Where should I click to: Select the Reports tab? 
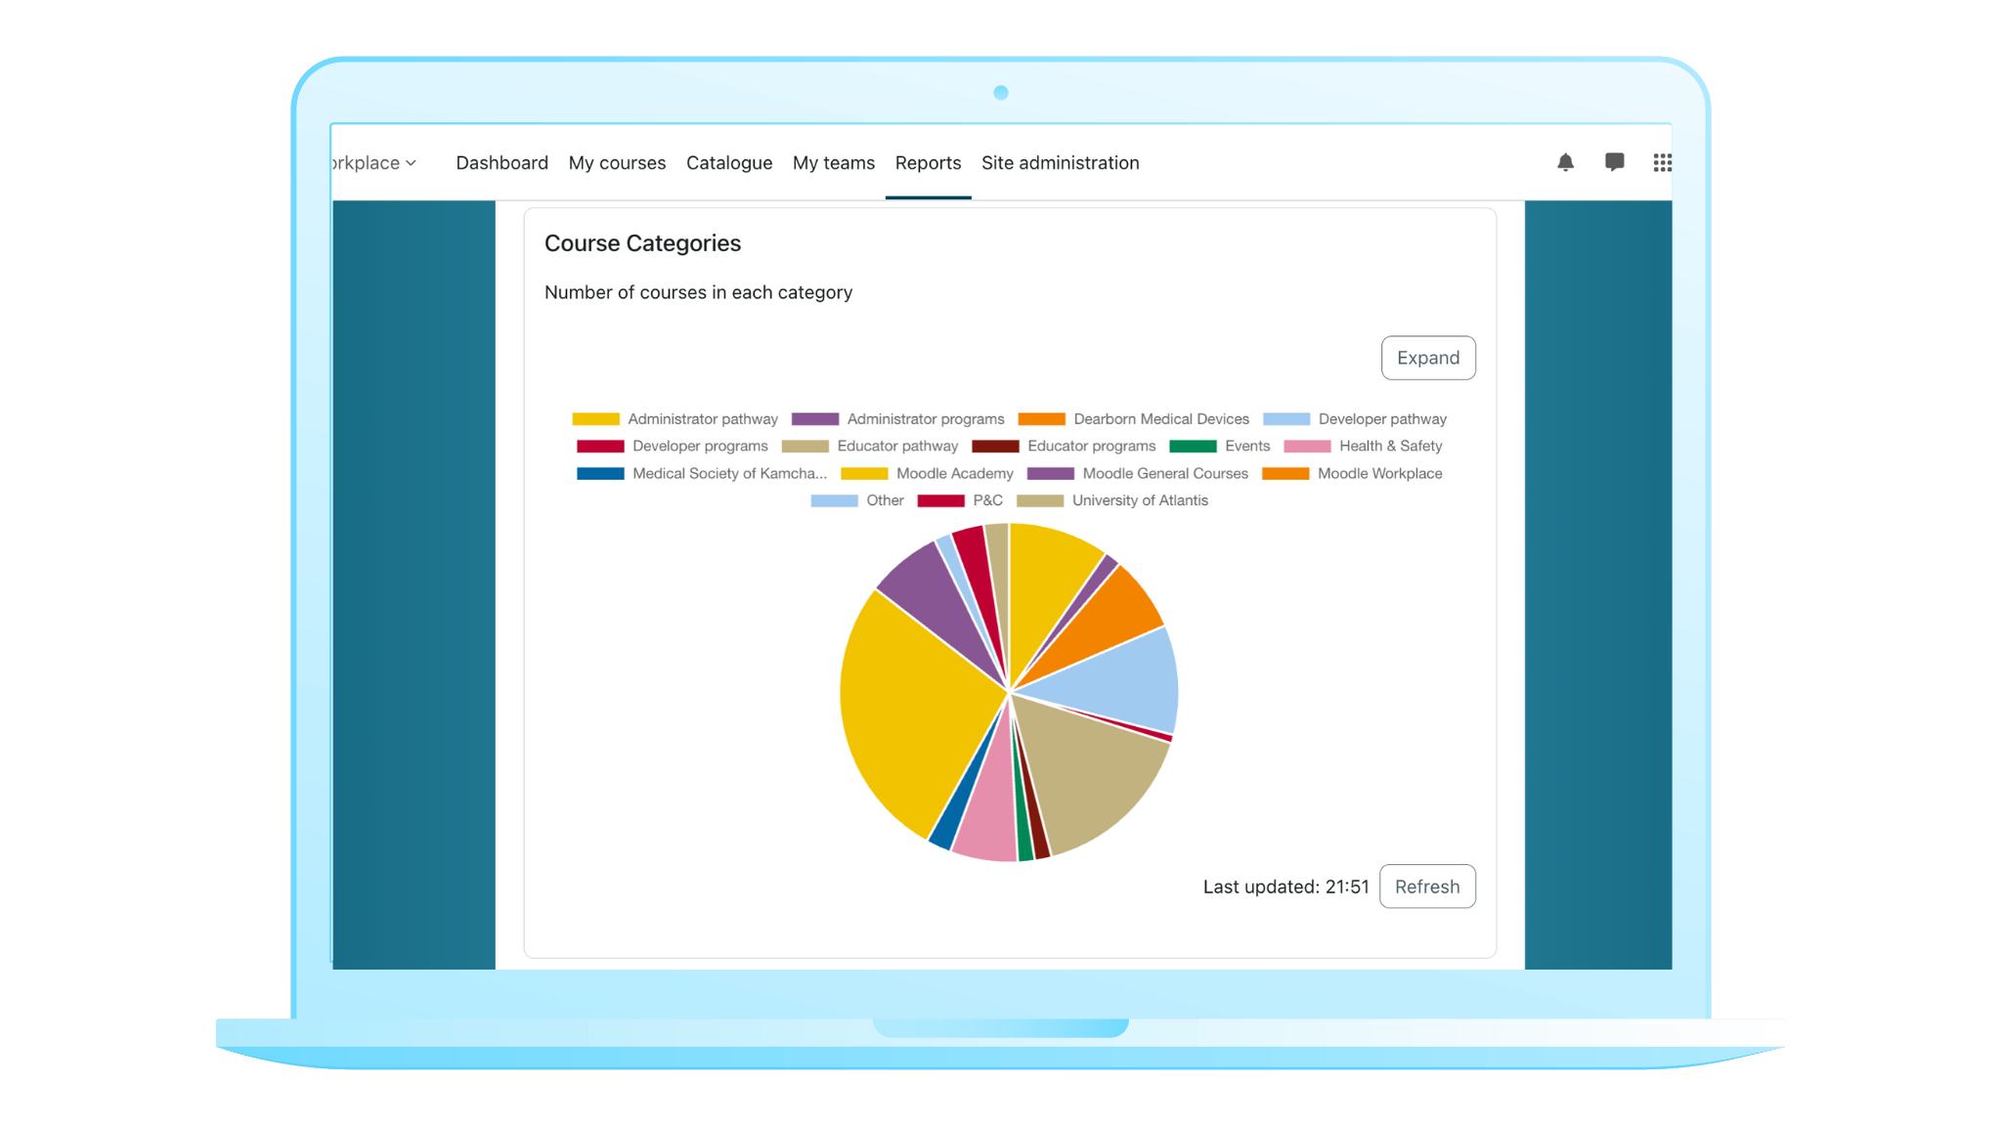tap(928, 163)
